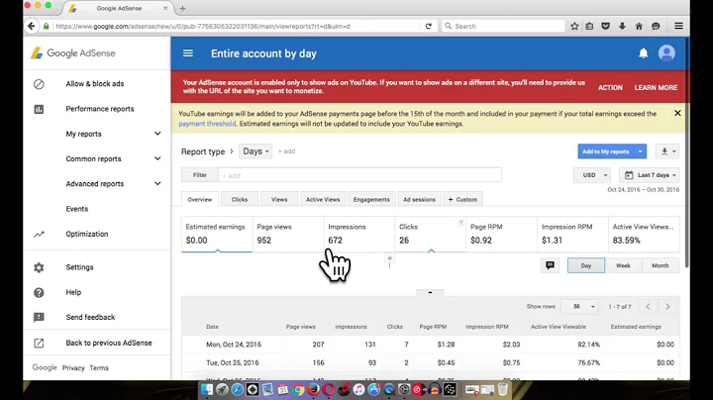Expand Common reports section
This screenshot has height=400, width=713.
pos(157,158)
